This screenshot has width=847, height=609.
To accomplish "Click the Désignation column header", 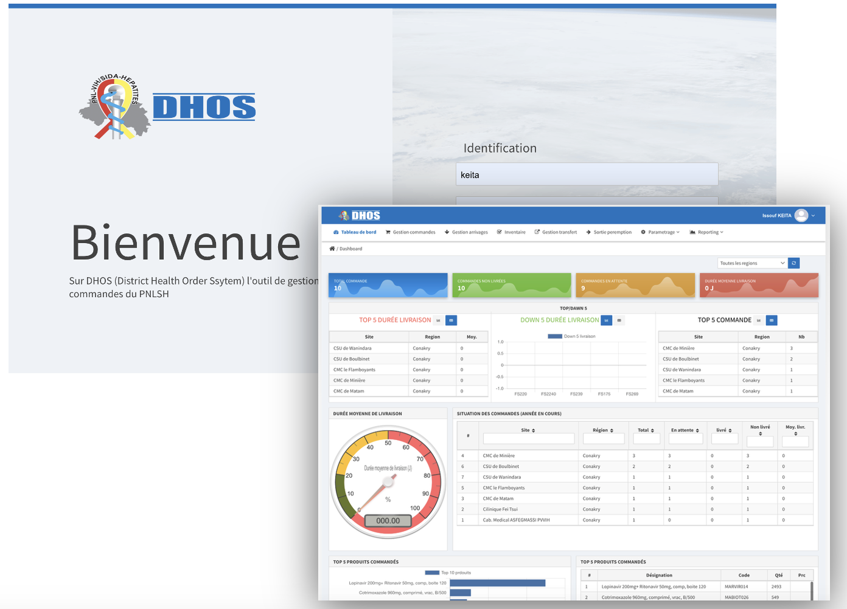I will click(659, 575).
